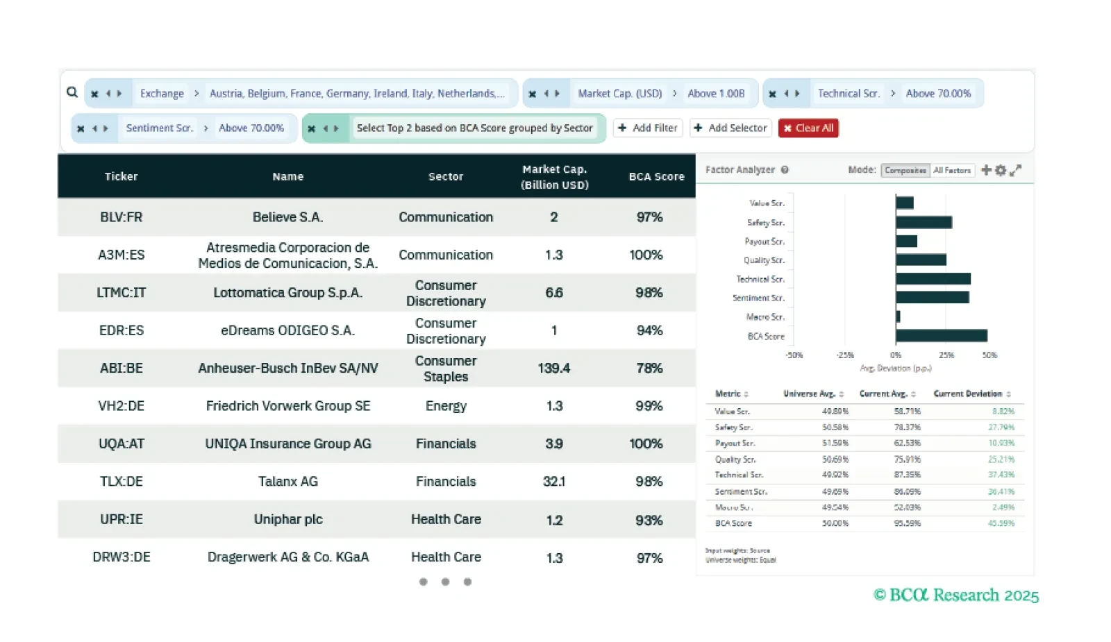Remove the Exchange filter with its X icon
This screenshot has width=1111, height=642.
(x=94, y=94)
